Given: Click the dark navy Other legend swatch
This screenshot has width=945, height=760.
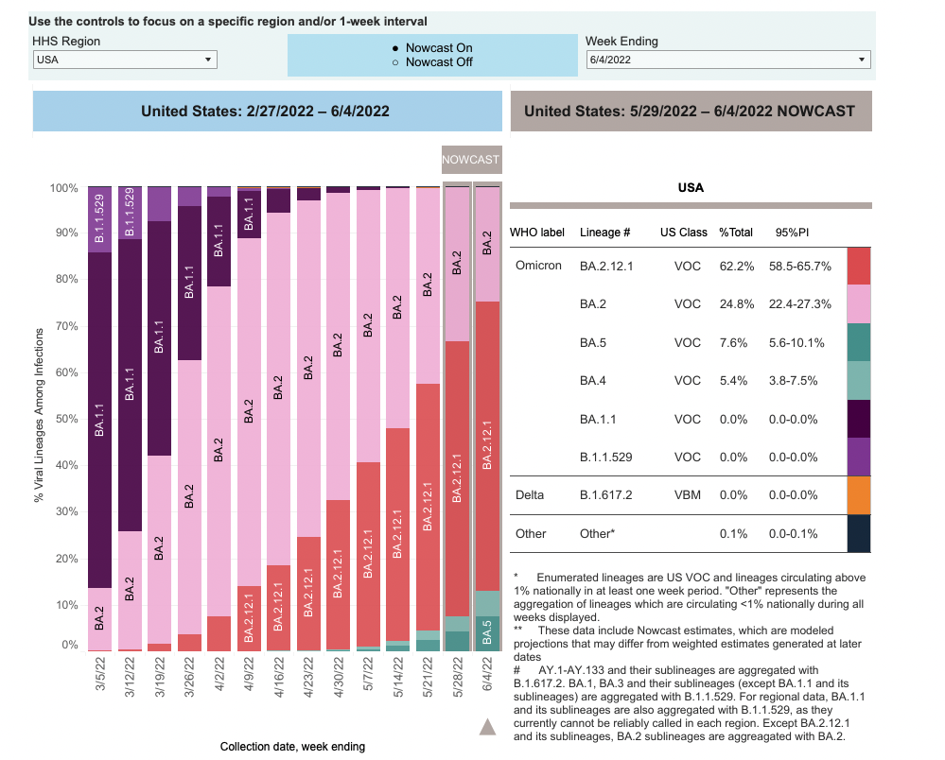Looking at the screenshot, I should click(859, 533).
